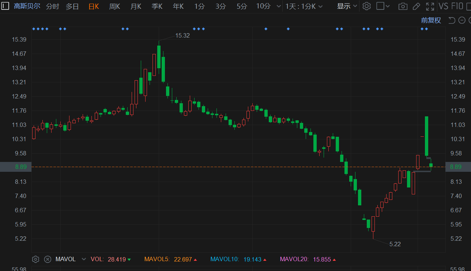This screenshot has height=271, width=471.
Task: Select the 月K monthly chart tab
Action: pos(136,6)
